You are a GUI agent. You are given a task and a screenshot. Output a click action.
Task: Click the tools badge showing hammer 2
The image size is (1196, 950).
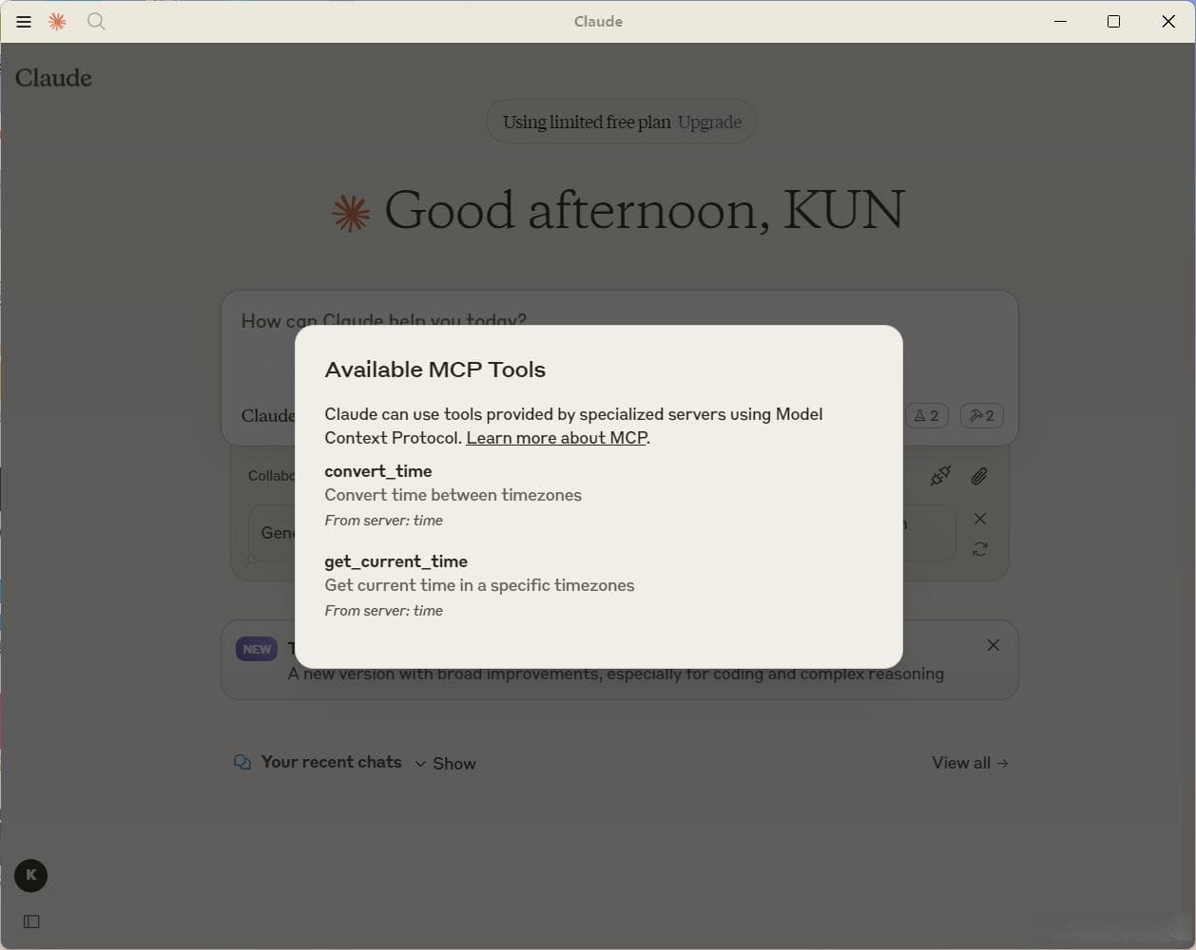pyautogui.click(x=982, y=415)
